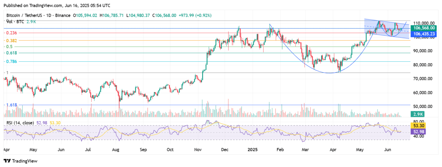
Task: Click the 0.618 Fibonacci level label
Action: 12,53
